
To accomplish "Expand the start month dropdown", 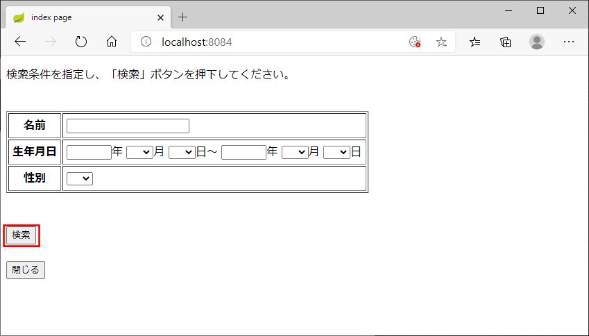I will (x=139, y=152).
